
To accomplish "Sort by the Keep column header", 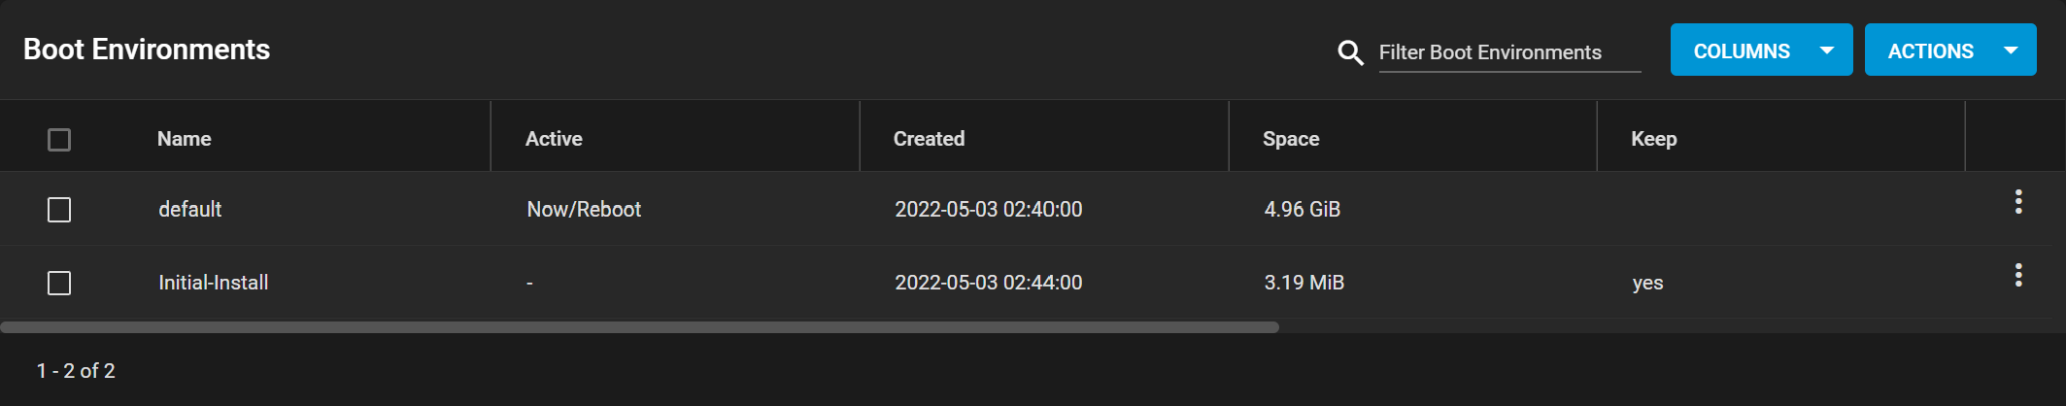I will (x=1653, y=139).
